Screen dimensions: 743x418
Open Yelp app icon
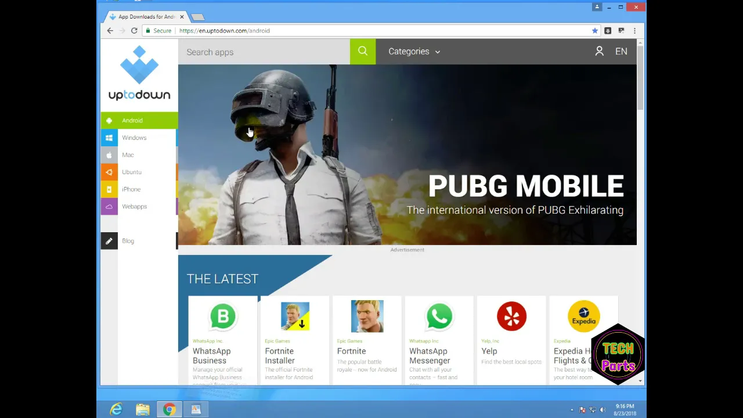pyautogui.click(x=511, y=316)
